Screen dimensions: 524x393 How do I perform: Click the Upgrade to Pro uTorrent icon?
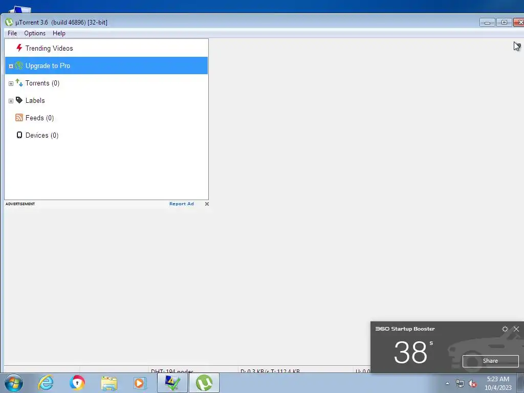point(19,65)
